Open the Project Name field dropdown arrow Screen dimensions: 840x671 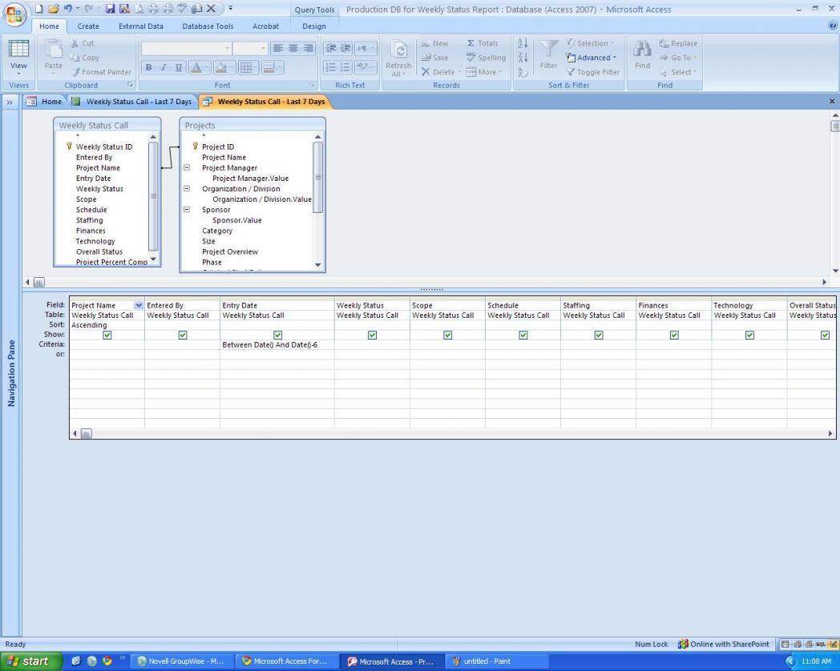pyautogui.click(x=139, y=305)
